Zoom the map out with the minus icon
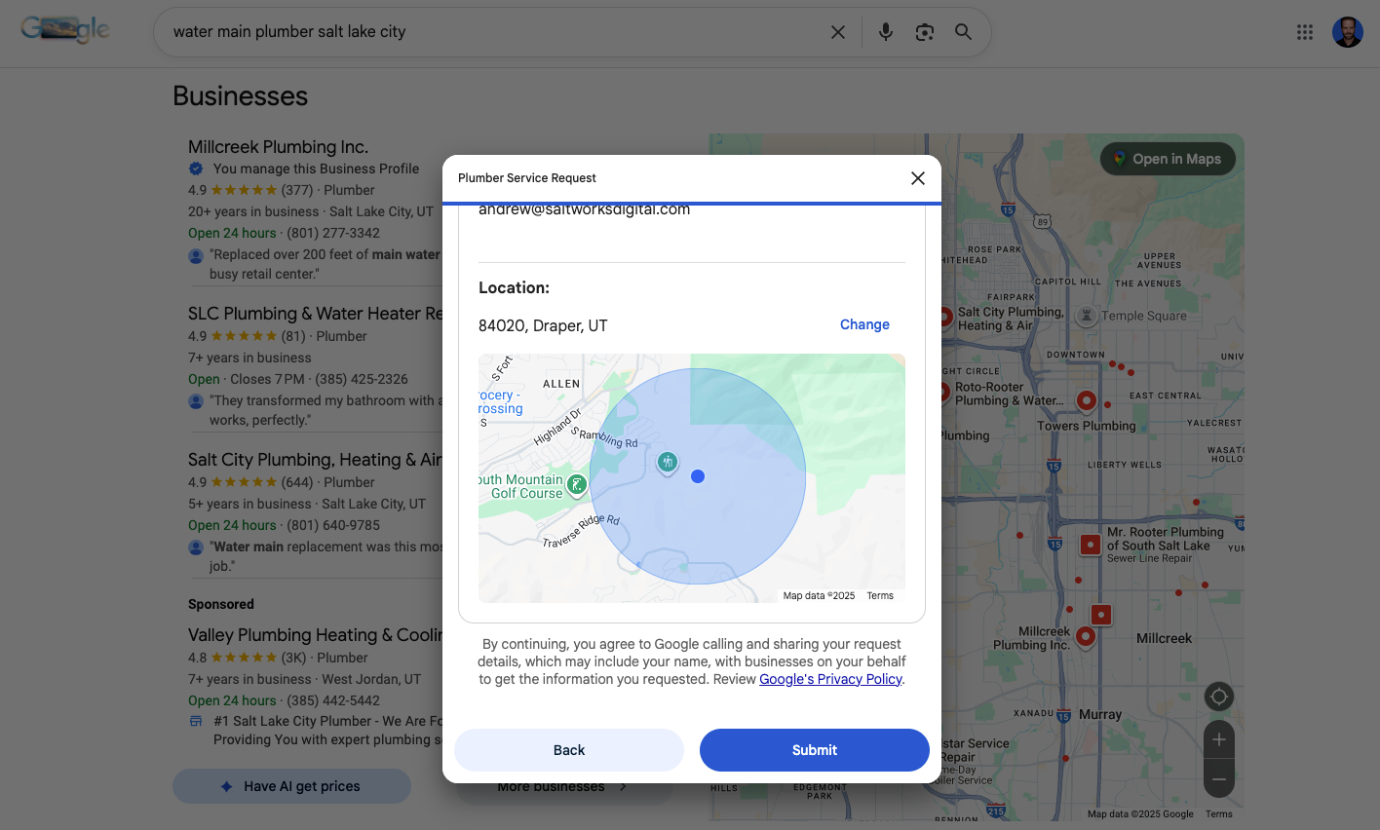The width and height of the screenshot is (1380, 830). click(1218, 778)
